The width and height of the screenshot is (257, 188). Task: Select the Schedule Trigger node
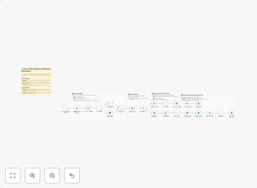pos(66,108)
